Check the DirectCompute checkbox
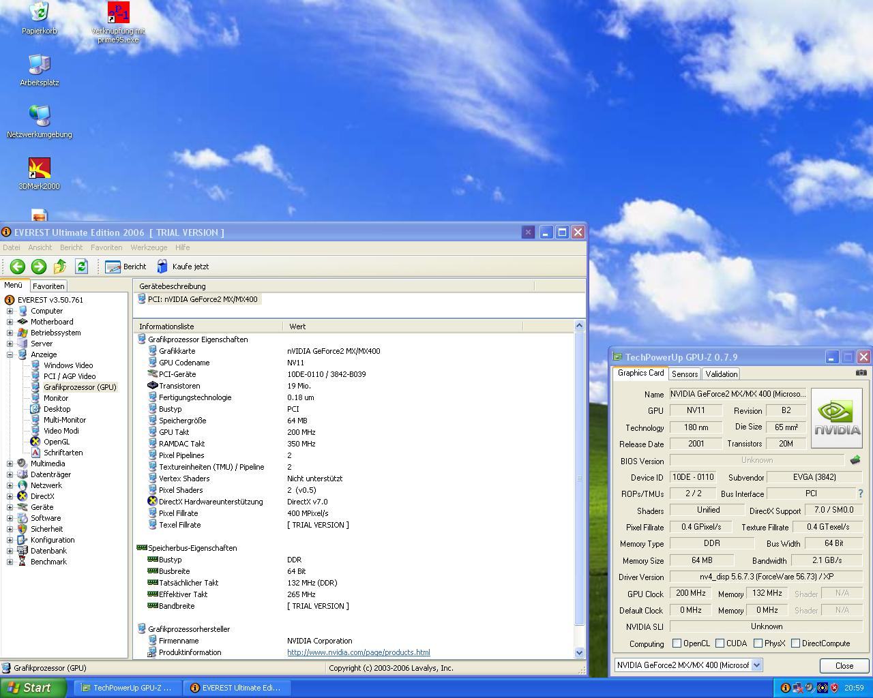 (795, 643)
